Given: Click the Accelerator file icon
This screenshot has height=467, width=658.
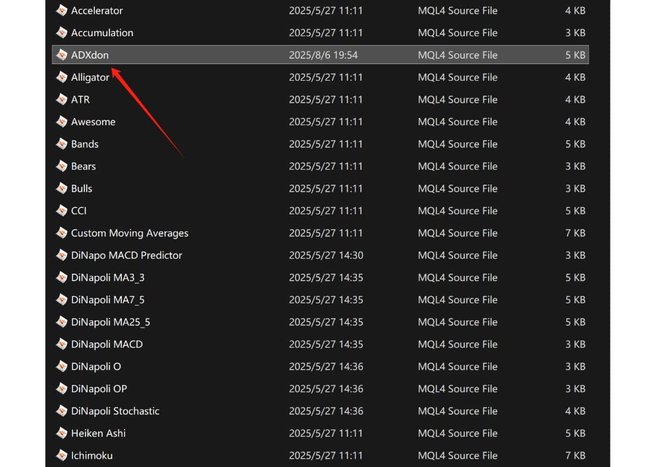Looking at the screenshot, I should [62, 11].
